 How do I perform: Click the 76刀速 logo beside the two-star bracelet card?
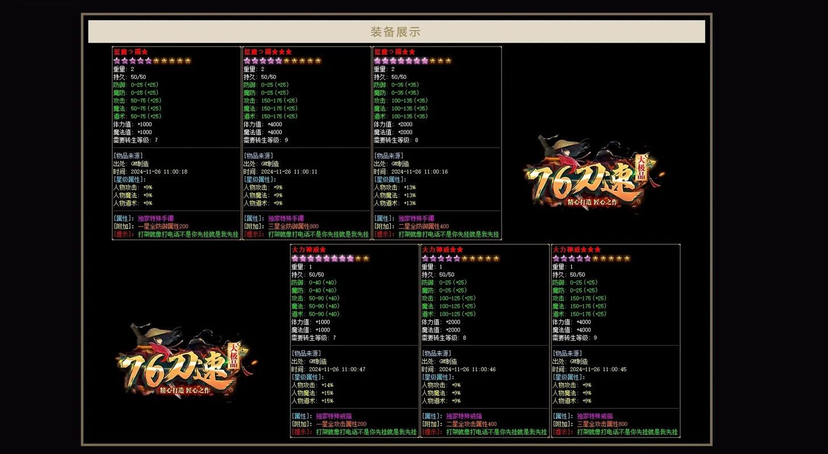click(x=593, y=173)
